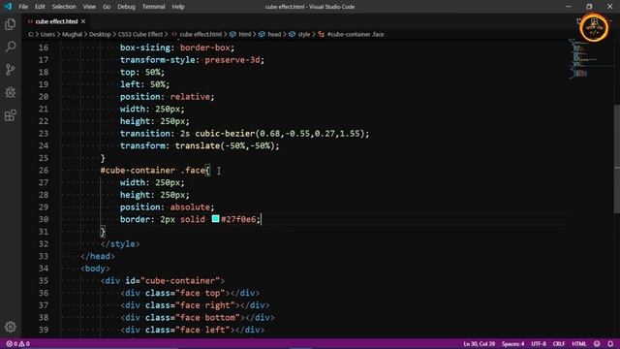Viewport: 620px width, 349px height.
Task: Click the VS Code logo in title bar
Action: click(x=8, y=7)
